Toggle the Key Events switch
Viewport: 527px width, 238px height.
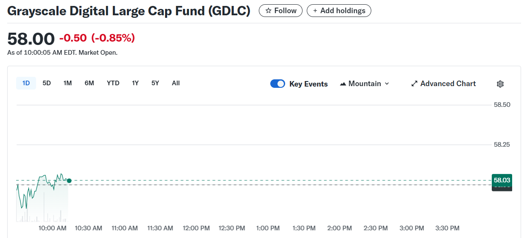(278, 84)
